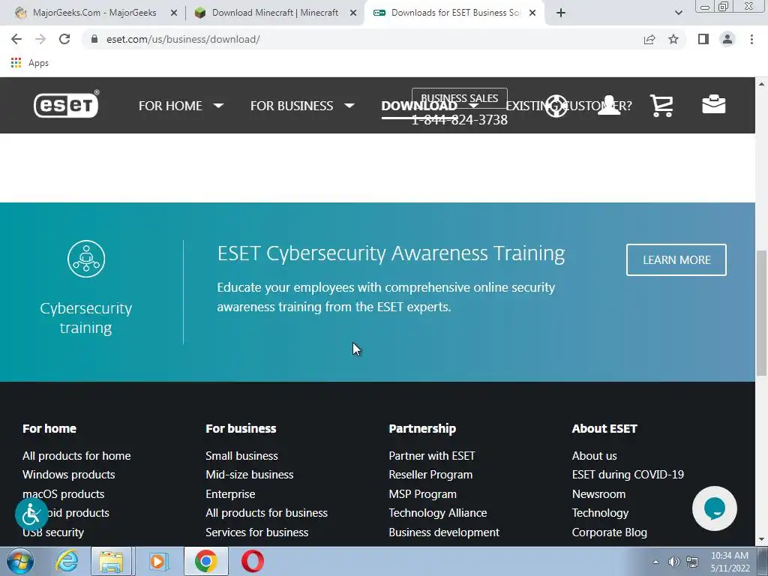The width and height of the screenshot is (768, 576).
Task: Click the site lock icon in address bar
Action: tap(94, 39)
